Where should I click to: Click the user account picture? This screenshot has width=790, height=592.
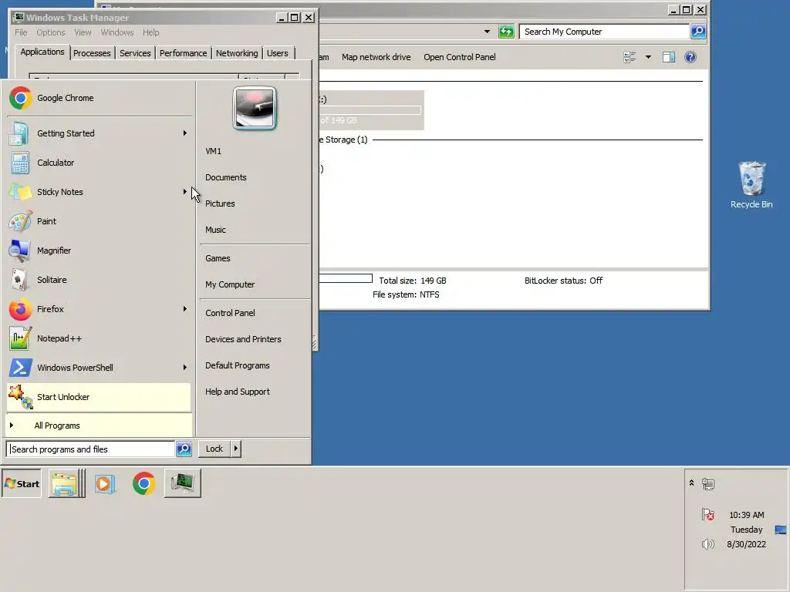255,108
